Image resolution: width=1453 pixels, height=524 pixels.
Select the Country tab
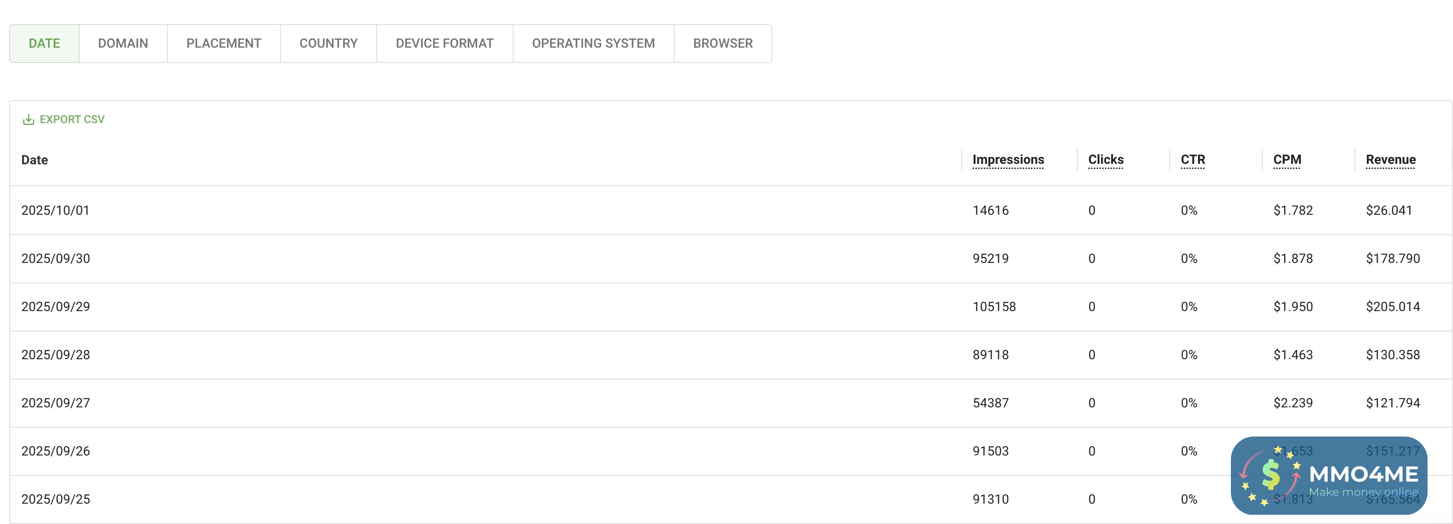click(x=328, y=44)
